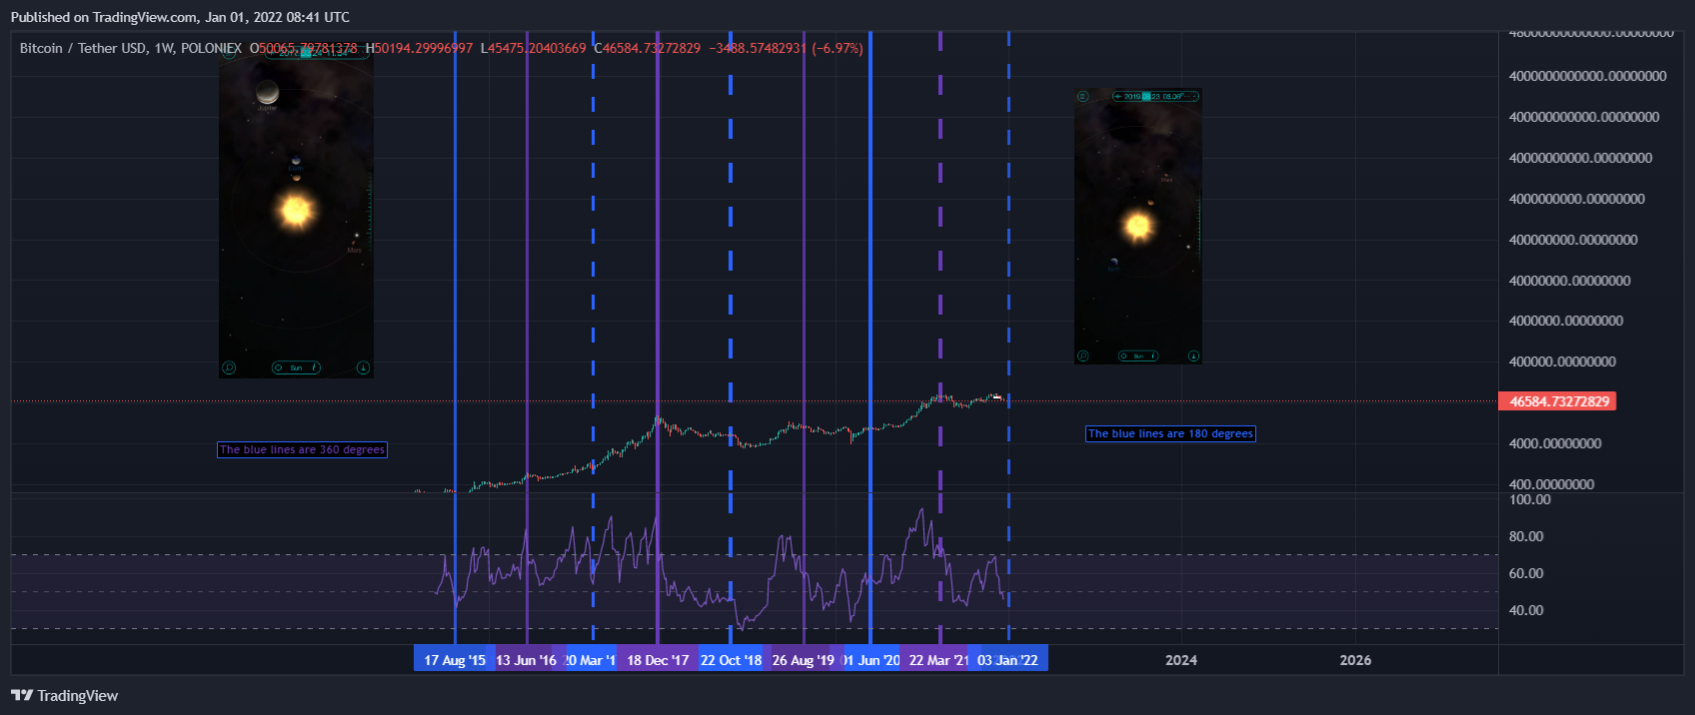This screenshot has width=1695, height=715.
Task: Select '22 Oct '18' date marker
Action: [731, 659]
